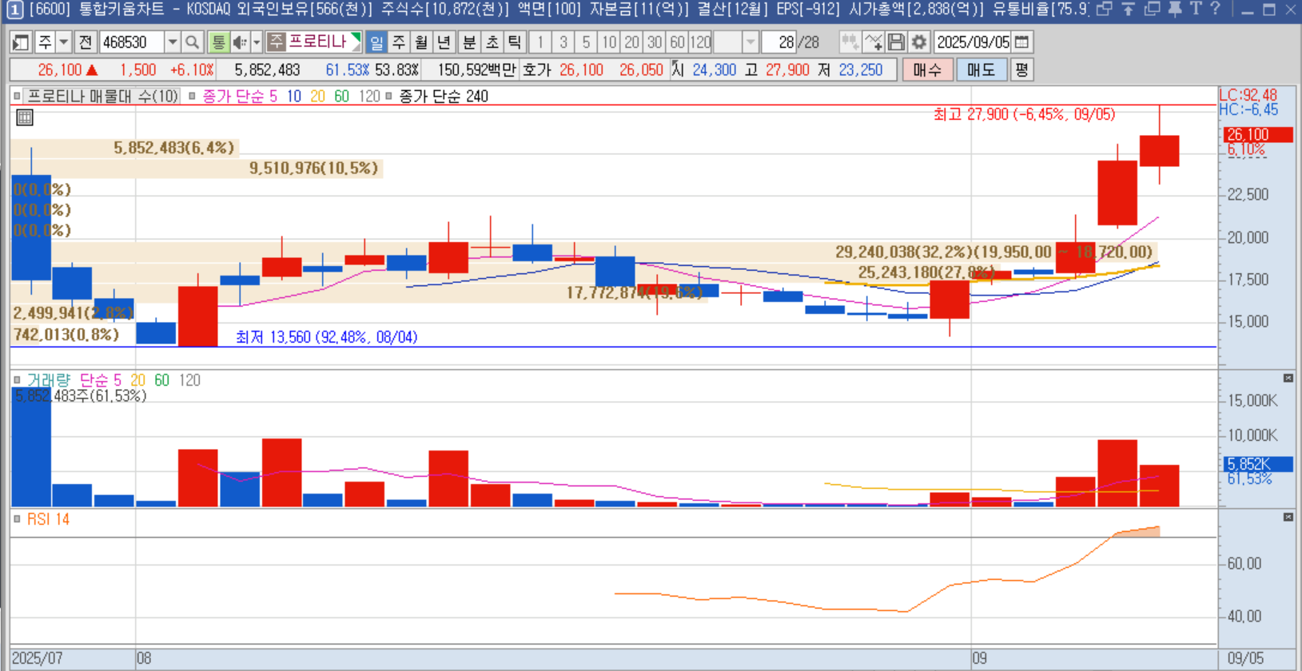Open the data grid icon below the legend
1302x671 pixels.
point(25,117)
